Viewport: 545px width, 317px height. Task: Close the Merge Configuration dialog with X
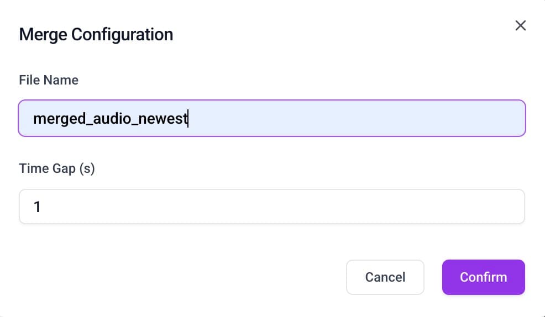(x=520, y=25)
